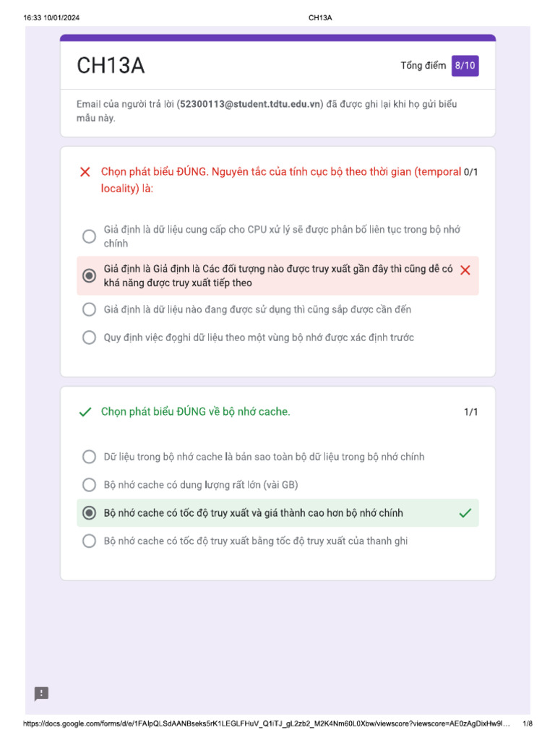Click the report problem feedback icon
The image size is (555, 740).
pos(42,694)
